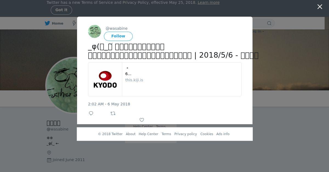Open the Privacy policy footer link

coord(186,134)
